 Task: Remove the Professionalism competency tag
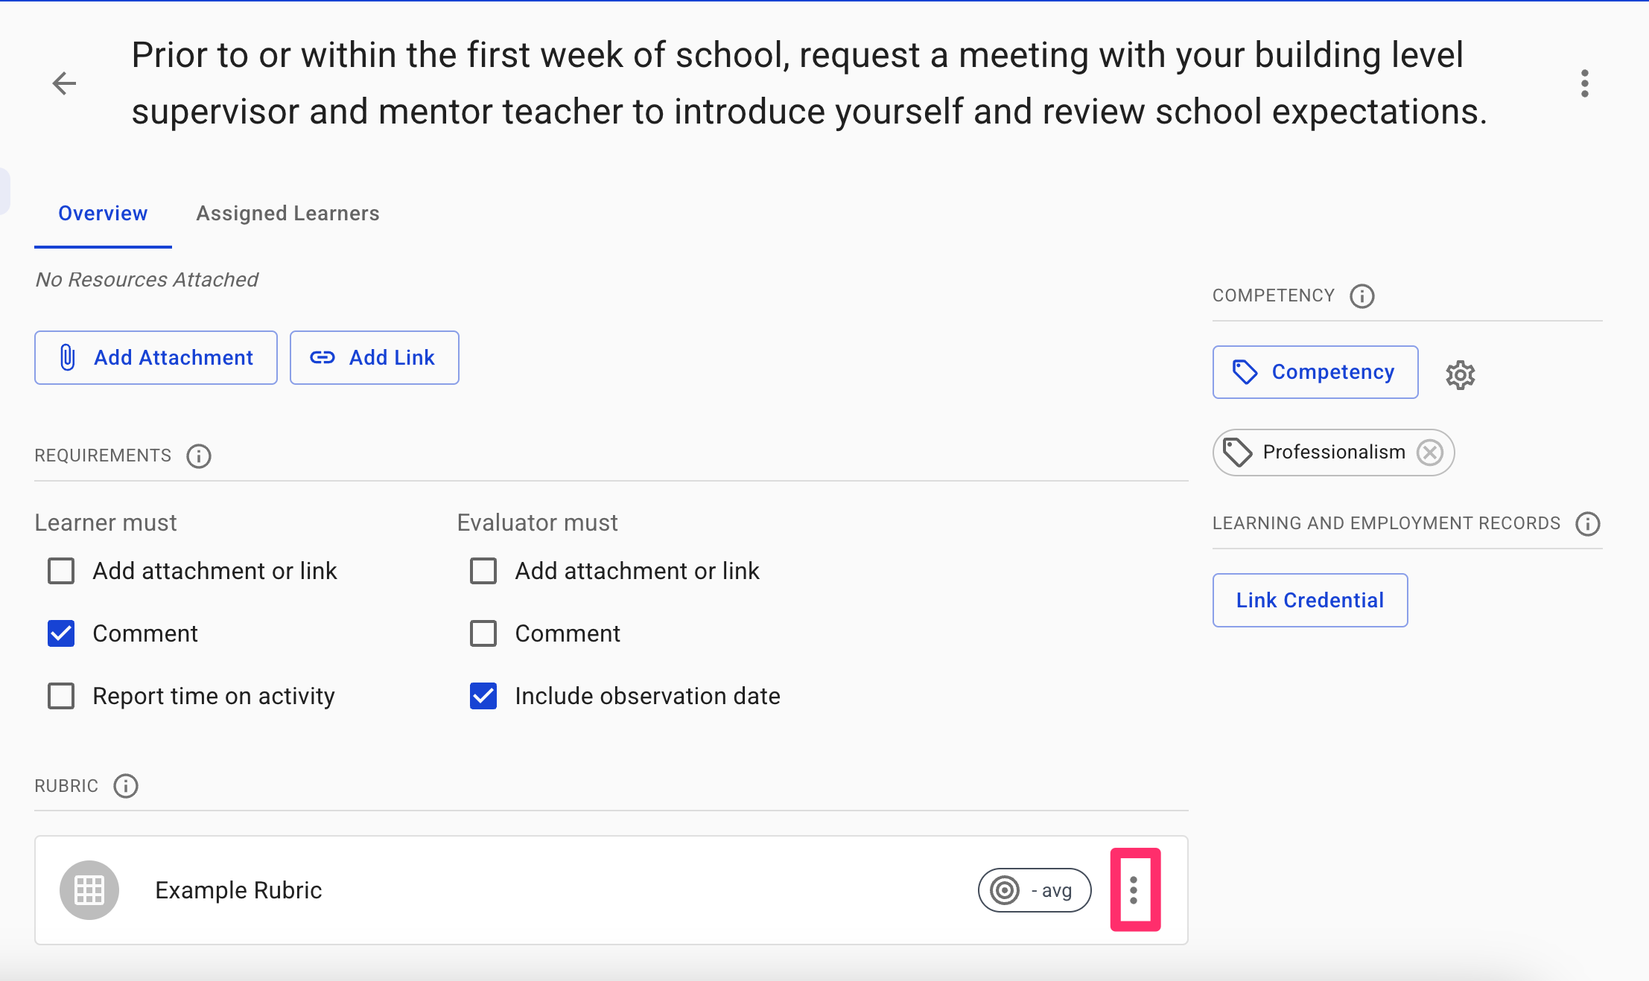tap(1429, 452)
